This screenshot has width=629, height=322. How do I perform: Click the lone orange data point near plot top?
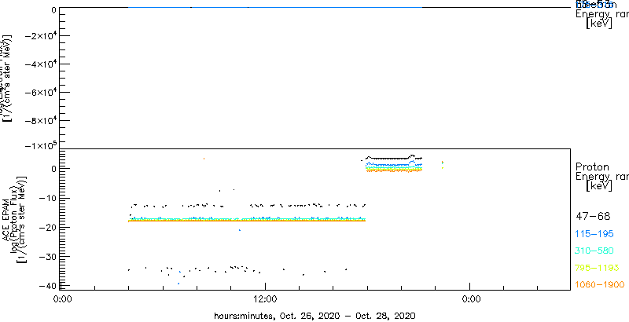pos(204,159)
